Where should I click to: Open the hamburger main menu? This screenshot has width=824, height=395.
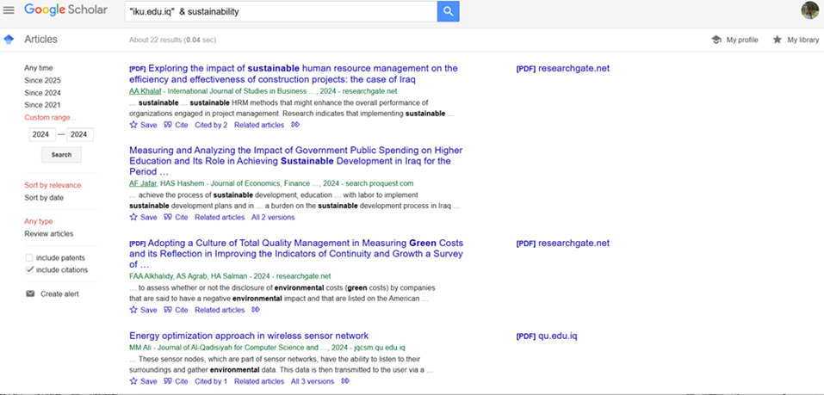pyautogui.click(x=9, y=10)
